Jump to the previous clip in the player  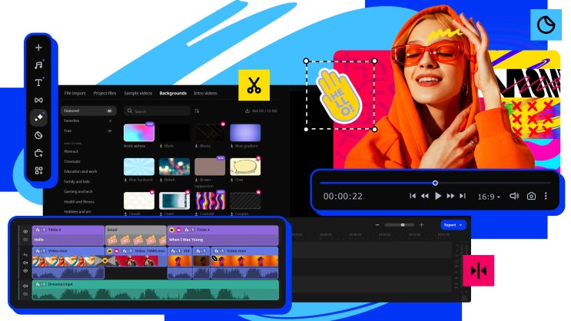pos(413,196)
